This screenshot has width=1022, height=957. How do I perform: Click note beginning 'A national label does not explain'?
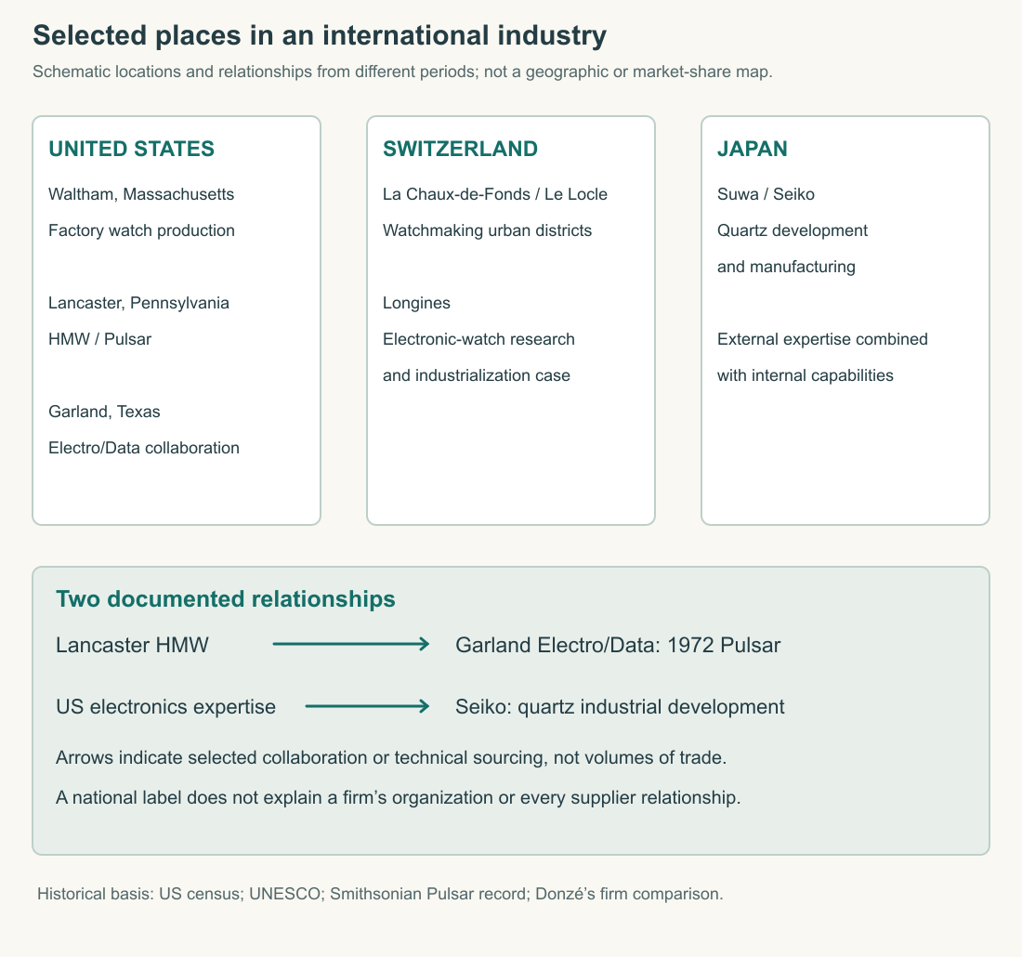pyautogui.click(x=399, y=797)
